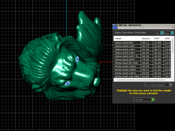This screenshot has height=131, width=175.
Task: Click the green play arrow on Calculate
Action: click(153, 99)
